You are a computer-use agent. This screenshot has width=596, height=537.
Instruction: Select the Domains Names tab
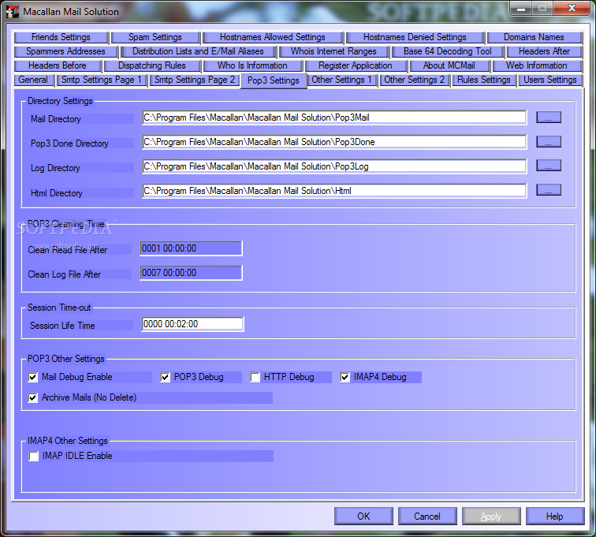tap(534, 37)
